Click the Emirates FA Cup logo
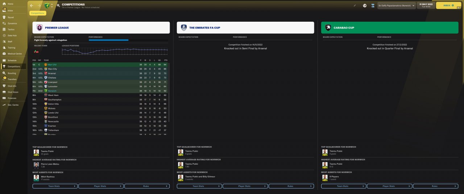Image resolution: width=464 pixels, height=194 pixels. click(x=184, y=28)
